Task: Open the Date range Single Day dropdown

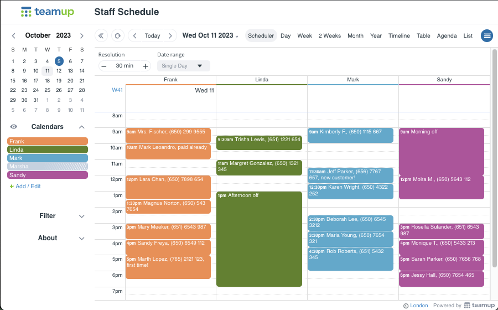Action: (x=184, y=66)
